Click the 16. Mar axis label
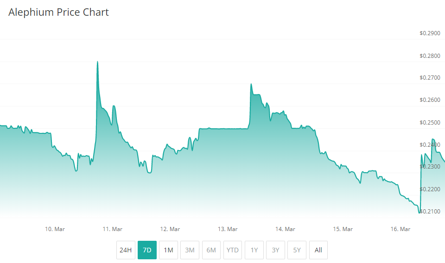445x263 pixels. pyautogui.click(x=400, y=229)
